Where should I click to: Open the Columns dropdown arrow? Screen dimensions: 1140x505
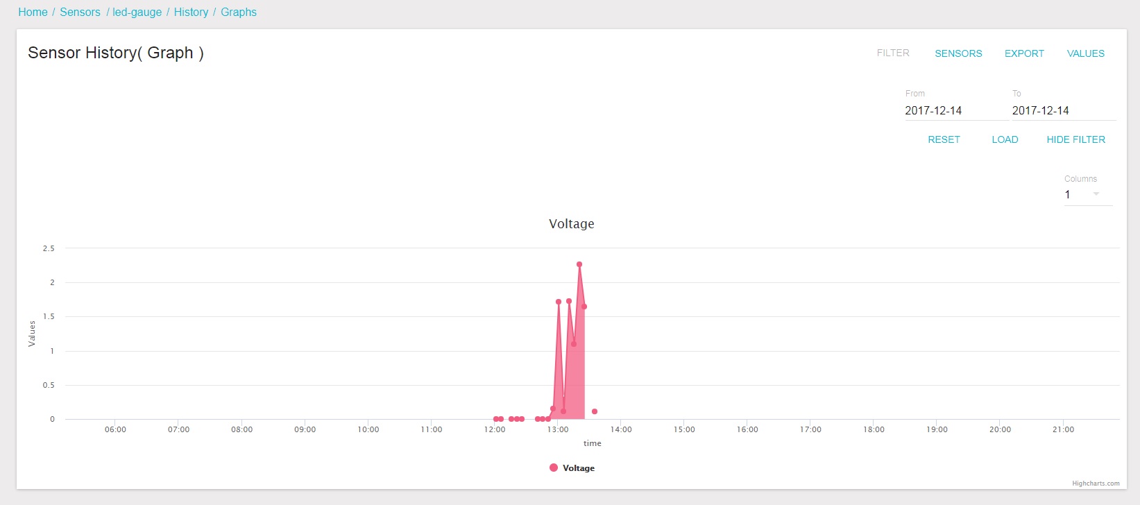1096,194
